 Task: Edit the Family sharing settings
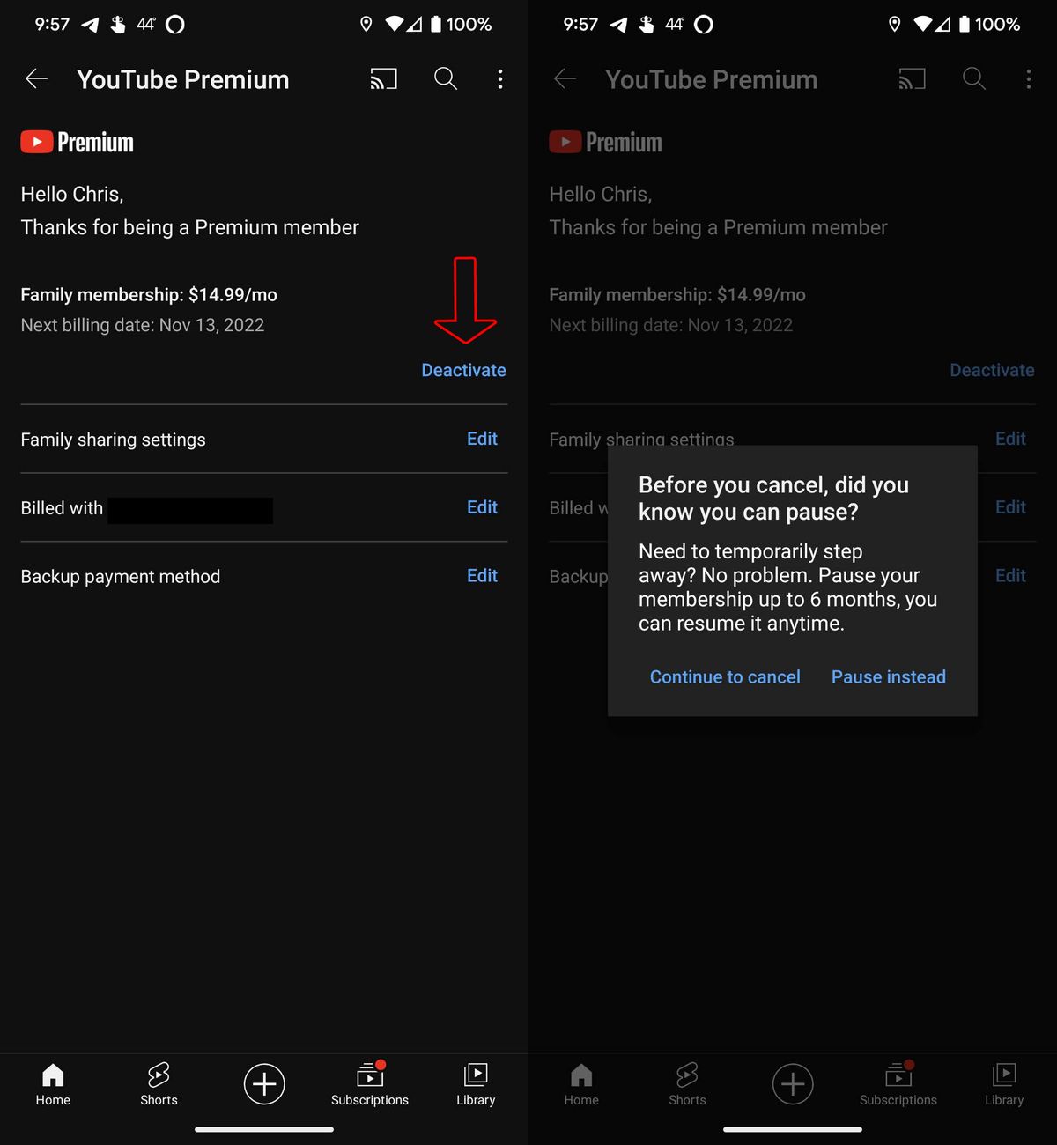tap(482, 439)
